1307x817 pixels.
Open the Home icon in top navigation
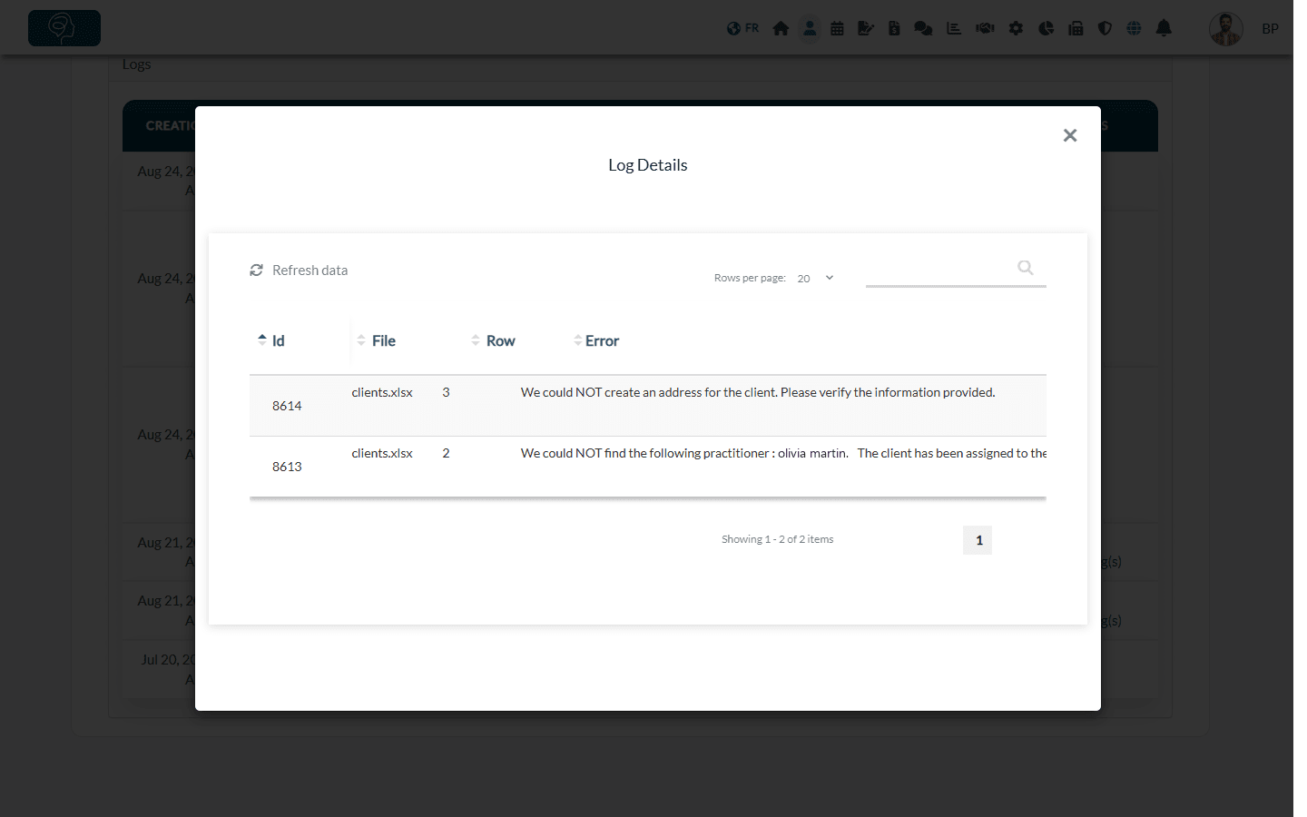(x=781, y=28)
